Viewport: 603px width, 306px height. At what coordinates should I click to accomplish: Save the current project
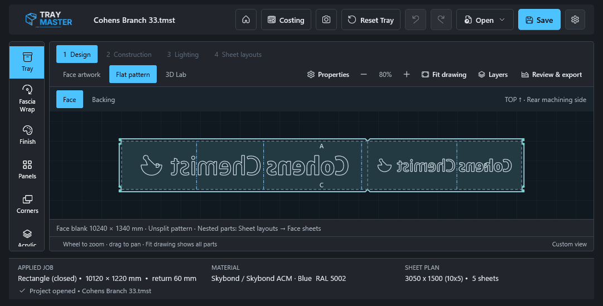[539, 20]
